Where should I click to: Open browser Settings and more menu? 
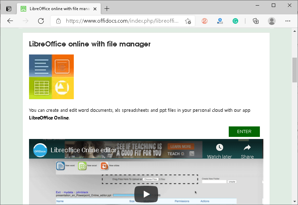click(x=288, y=21)
